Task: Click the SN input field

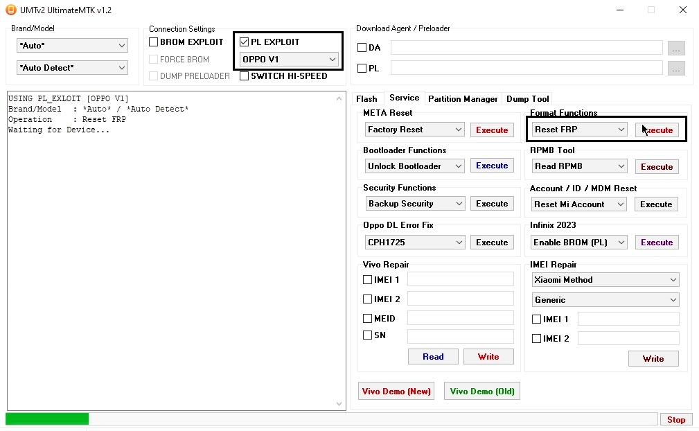Action: 461,337
